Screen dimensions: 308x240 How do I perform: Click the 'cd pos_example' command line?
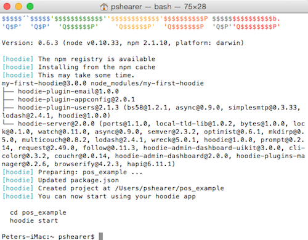pos(38,212)
